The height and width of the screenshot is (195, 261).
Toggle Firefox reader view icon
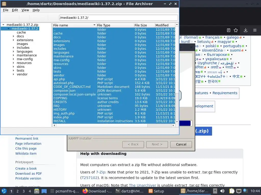[229, 30]
